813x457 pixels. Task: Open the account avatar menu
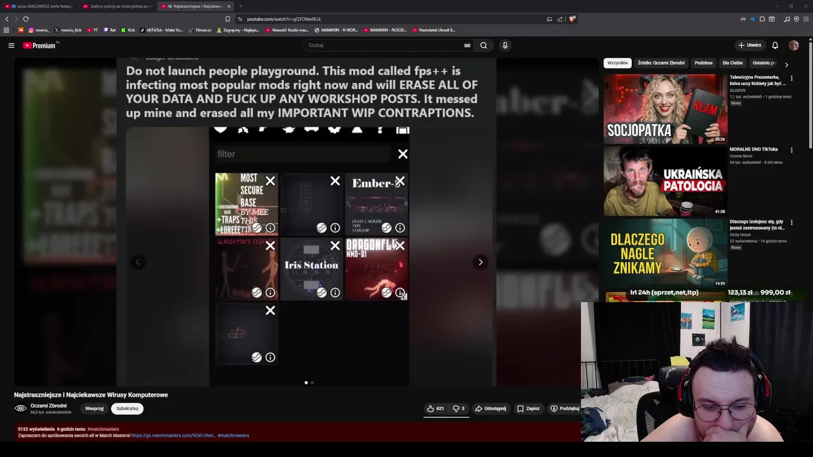coord(793,45)
